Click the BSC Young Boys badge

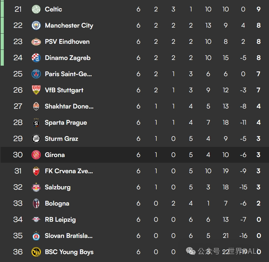36,252
